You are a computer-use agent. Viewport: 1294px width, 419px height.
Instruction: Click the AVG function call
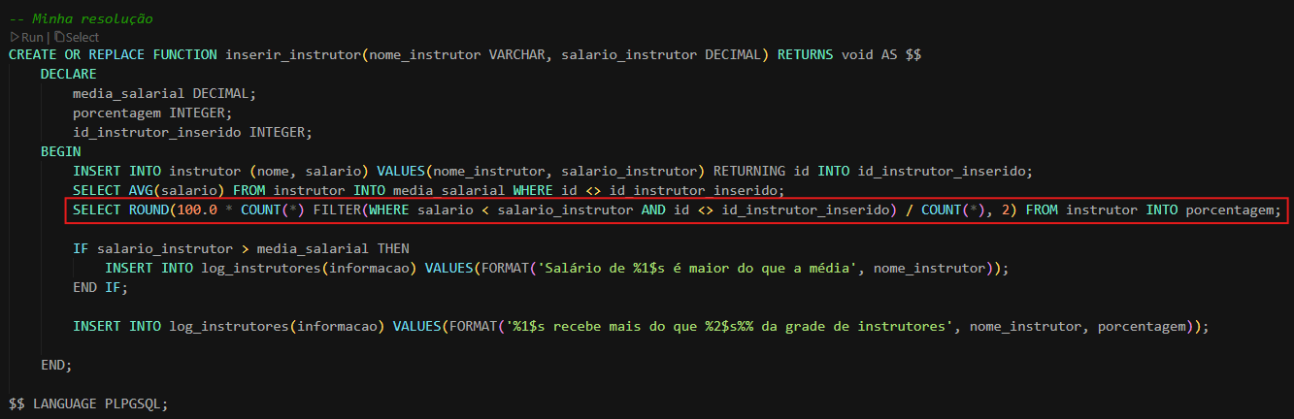(x=141, y=190)
